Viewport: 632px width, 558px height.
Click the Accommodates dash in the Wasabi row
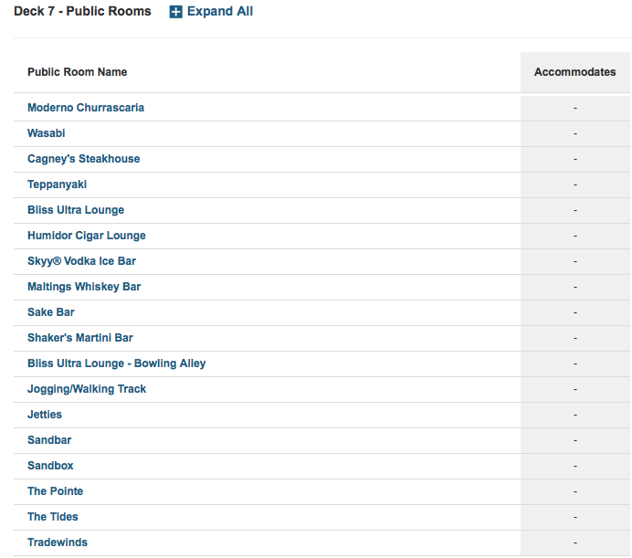click(575, 133)
